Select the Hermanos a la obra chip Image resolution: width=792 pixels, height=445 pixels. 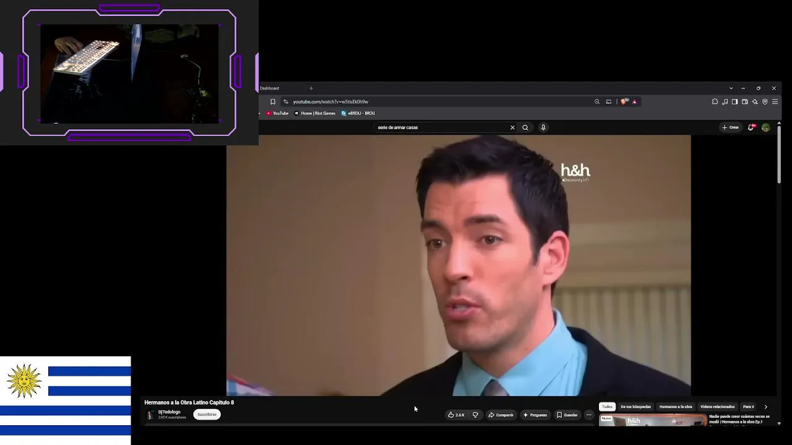(676, 407)
